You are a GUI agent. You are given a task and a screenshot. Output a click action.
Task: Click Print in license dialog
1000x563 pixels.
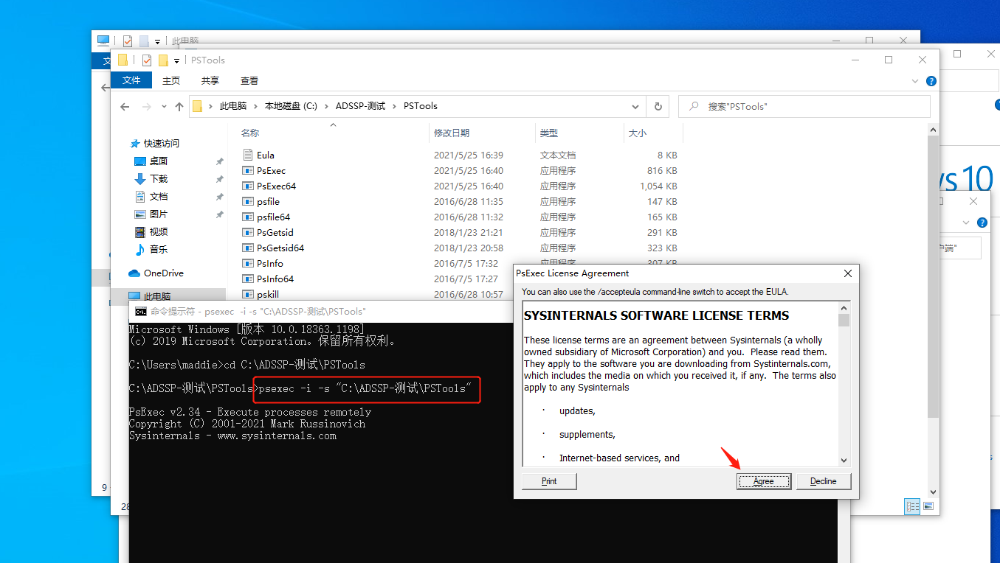coord(549,481)
